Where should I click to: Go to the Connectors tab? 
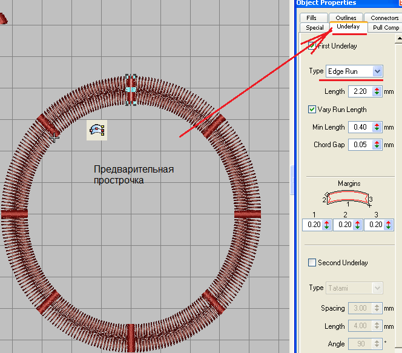click(384, 18)
